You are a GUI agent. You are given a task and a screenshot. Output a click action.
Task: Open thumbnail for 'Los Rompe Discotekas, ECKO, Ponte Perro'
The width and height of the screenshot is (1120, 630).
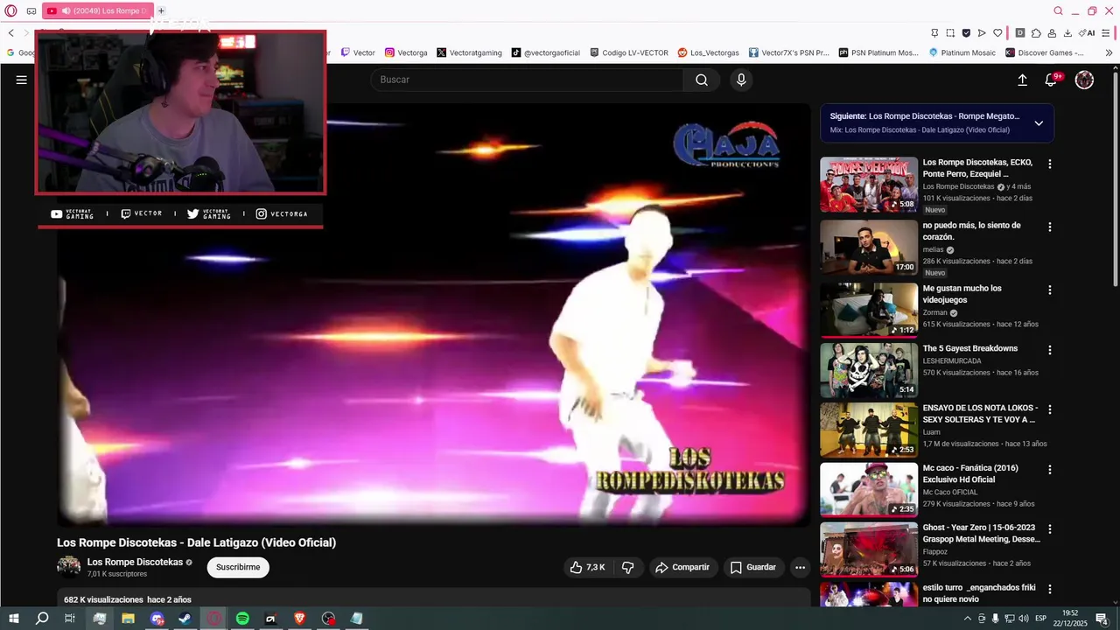869,185
